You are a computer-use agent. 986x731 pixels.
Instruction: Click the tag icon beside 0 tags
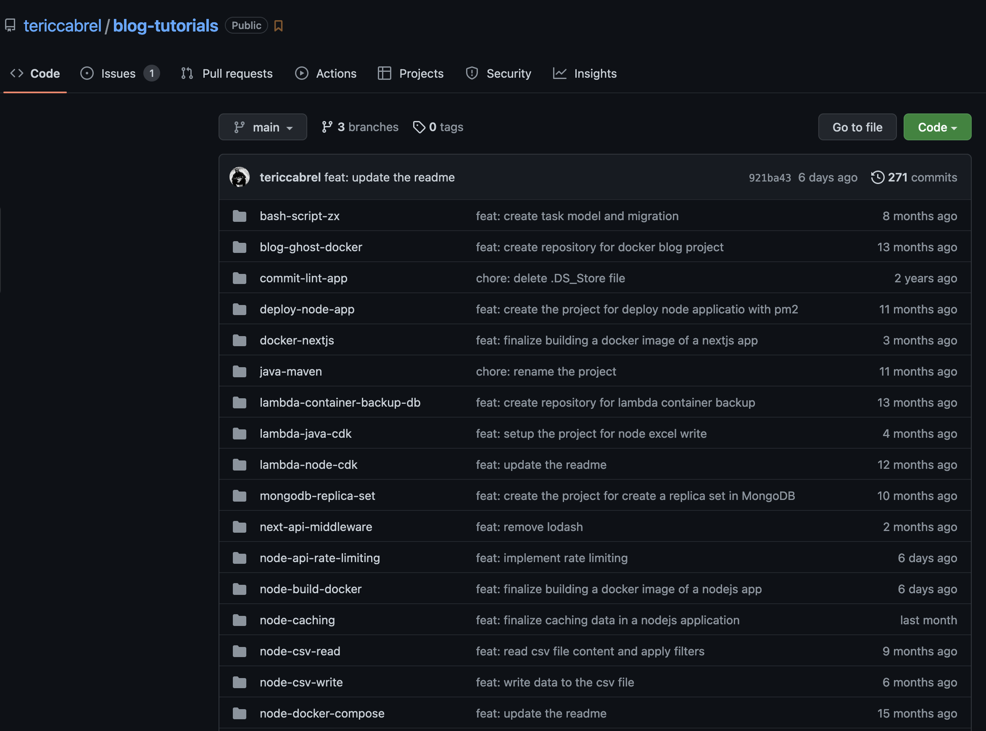click(x=419, y=127)
